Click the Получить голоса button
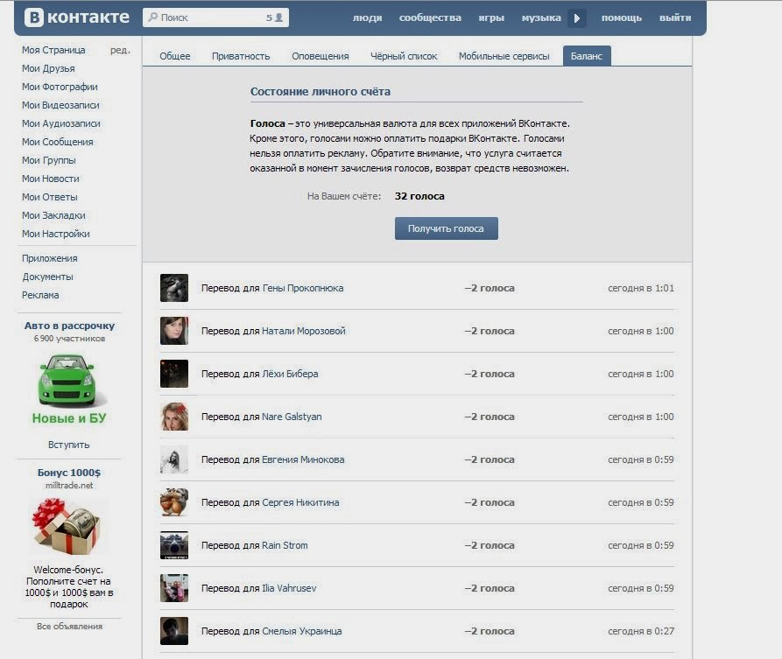The width and height of the screenshot is (782, 659). 447,228
